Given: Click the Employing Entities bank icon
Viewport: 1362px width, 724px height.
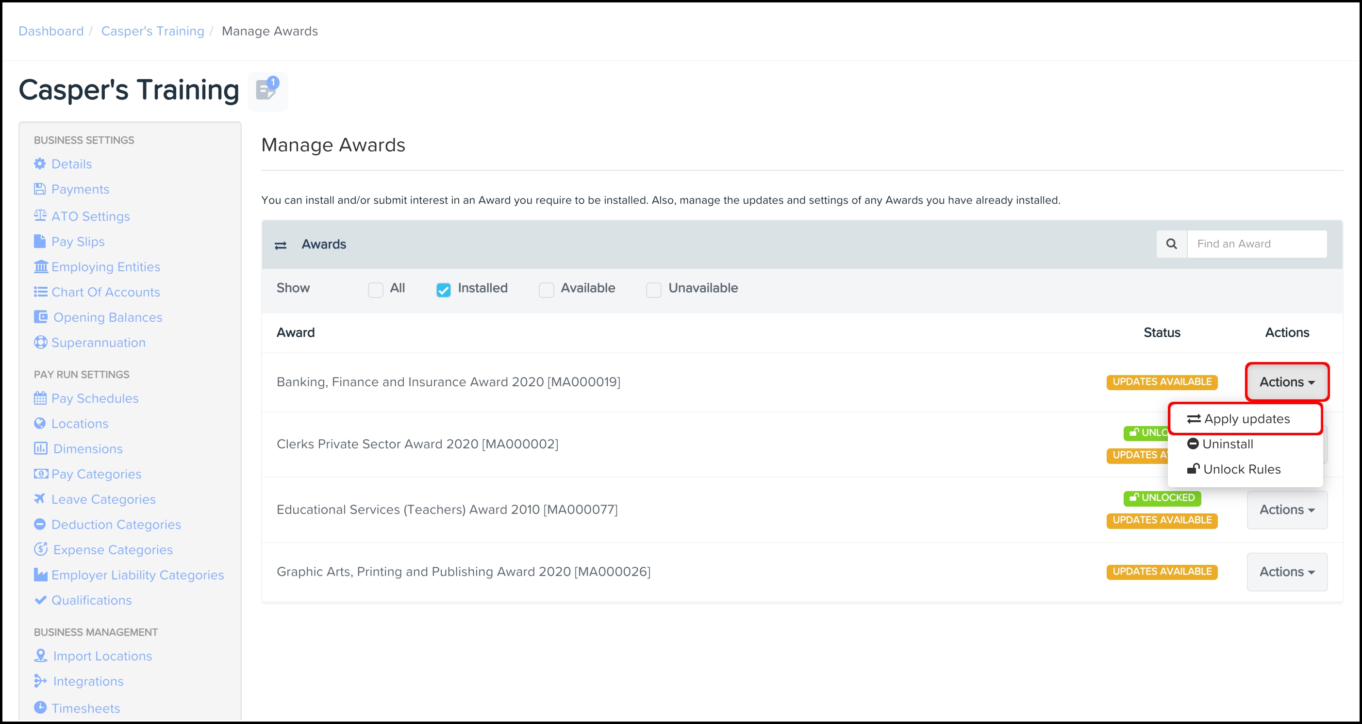Looking at the screenshot, I should pyautogui.click(x=41, y=266).
